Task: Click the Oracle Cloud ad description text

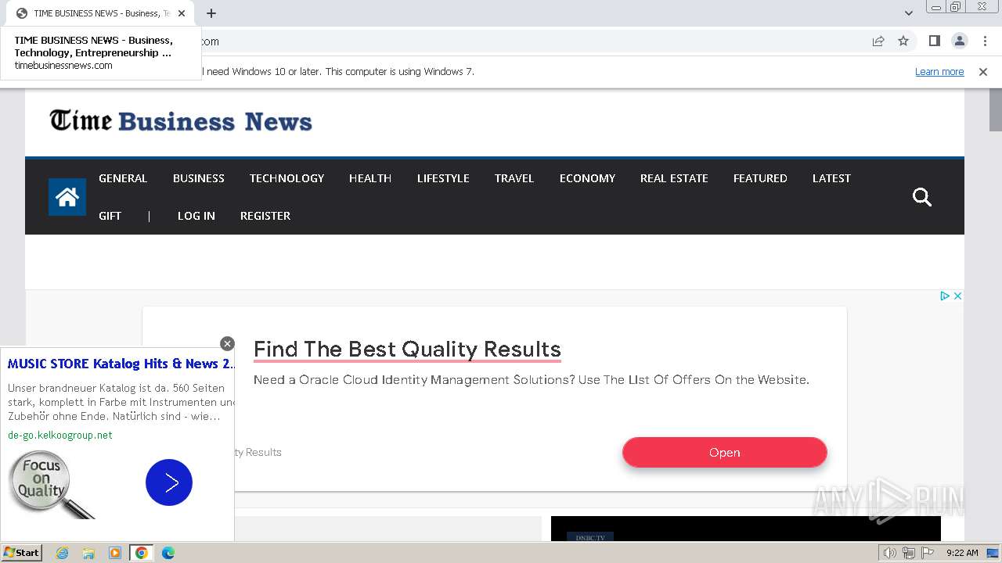Action: coord(532,380)
